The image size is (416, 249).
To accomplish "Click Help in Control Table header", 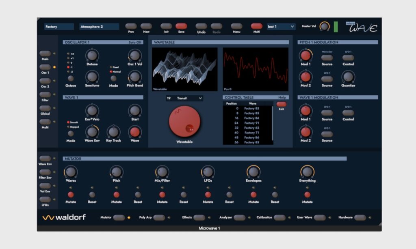I will tap(282, 97).
